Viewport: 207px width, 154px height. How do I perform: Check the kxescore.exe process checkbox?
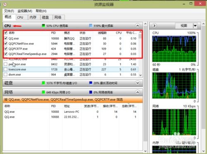pos(6,69)
